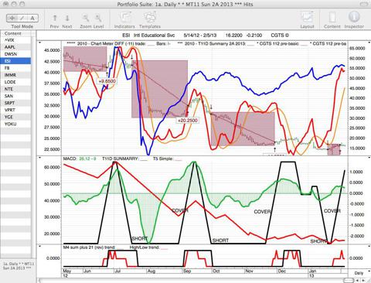
Task: Collapse the MACD pane disclosure triangle
Action: 40,158
